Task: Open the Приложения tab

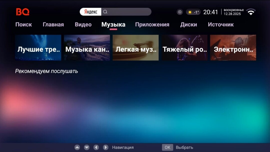Action: 152,24
